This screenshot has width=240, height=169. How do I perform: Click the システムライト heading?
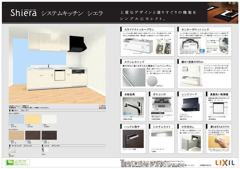(162, 127)
